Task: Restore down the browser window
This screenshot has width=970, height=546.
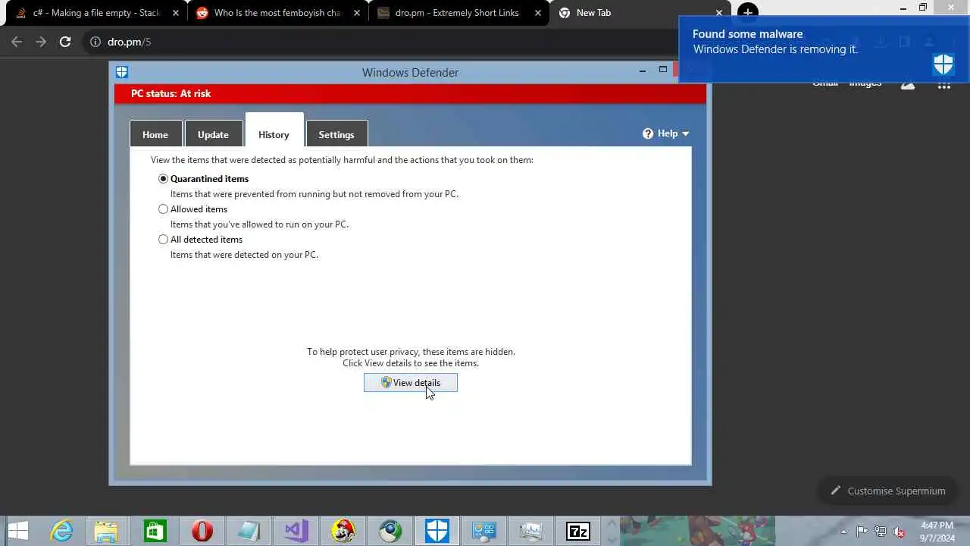Action: pyautogui.click(x=923, y=8)
